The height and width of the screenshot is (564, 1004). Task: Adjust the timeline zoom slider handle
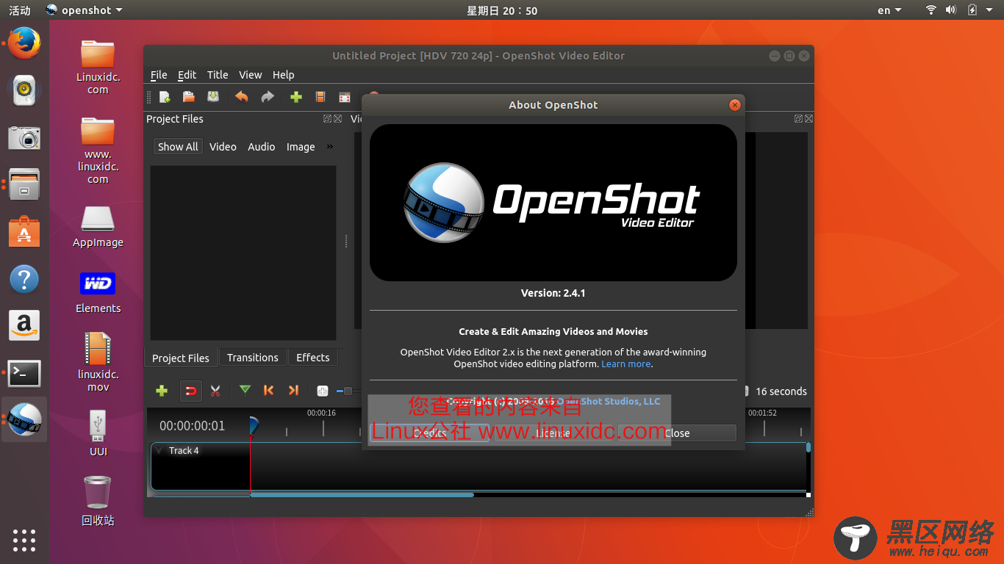(348, 391)
